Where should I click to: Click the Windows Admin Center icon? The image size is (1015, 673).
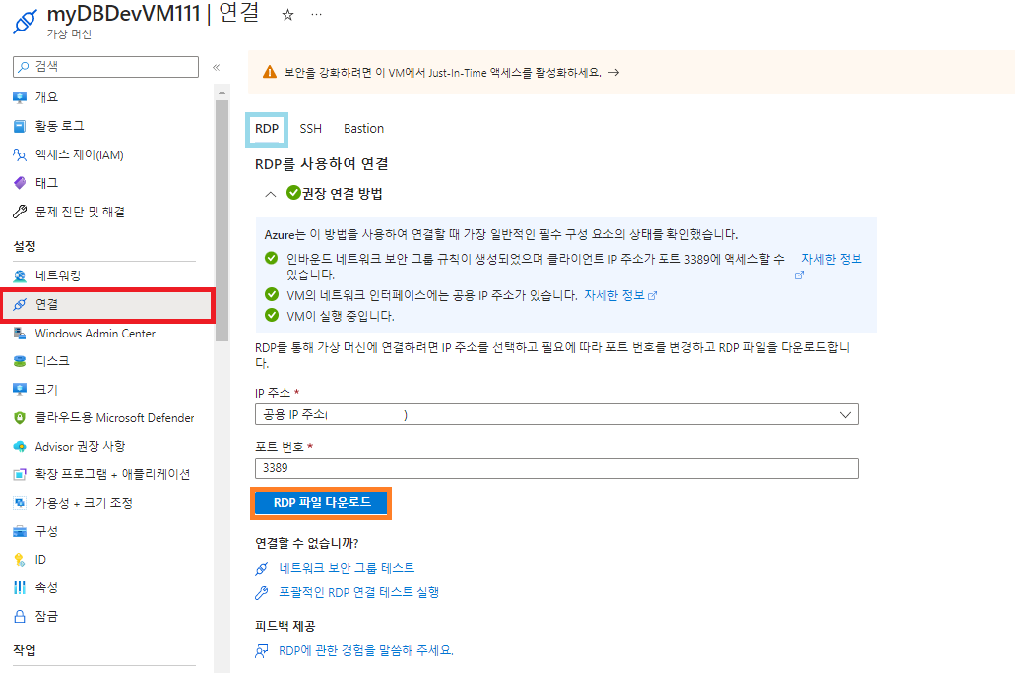pos(20,334)
